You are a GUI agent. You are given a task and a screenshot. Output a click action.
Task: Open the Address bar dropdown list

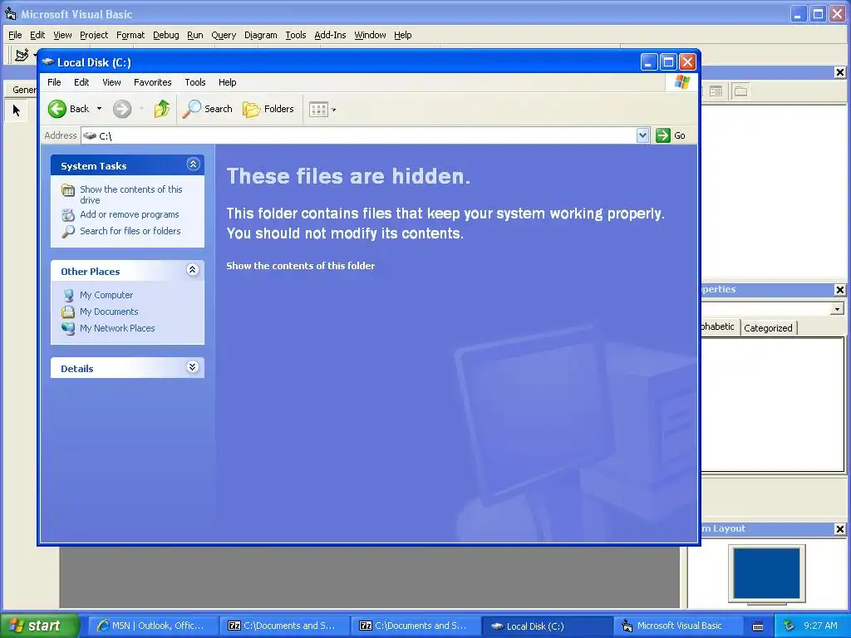click(x=642, y=135)
